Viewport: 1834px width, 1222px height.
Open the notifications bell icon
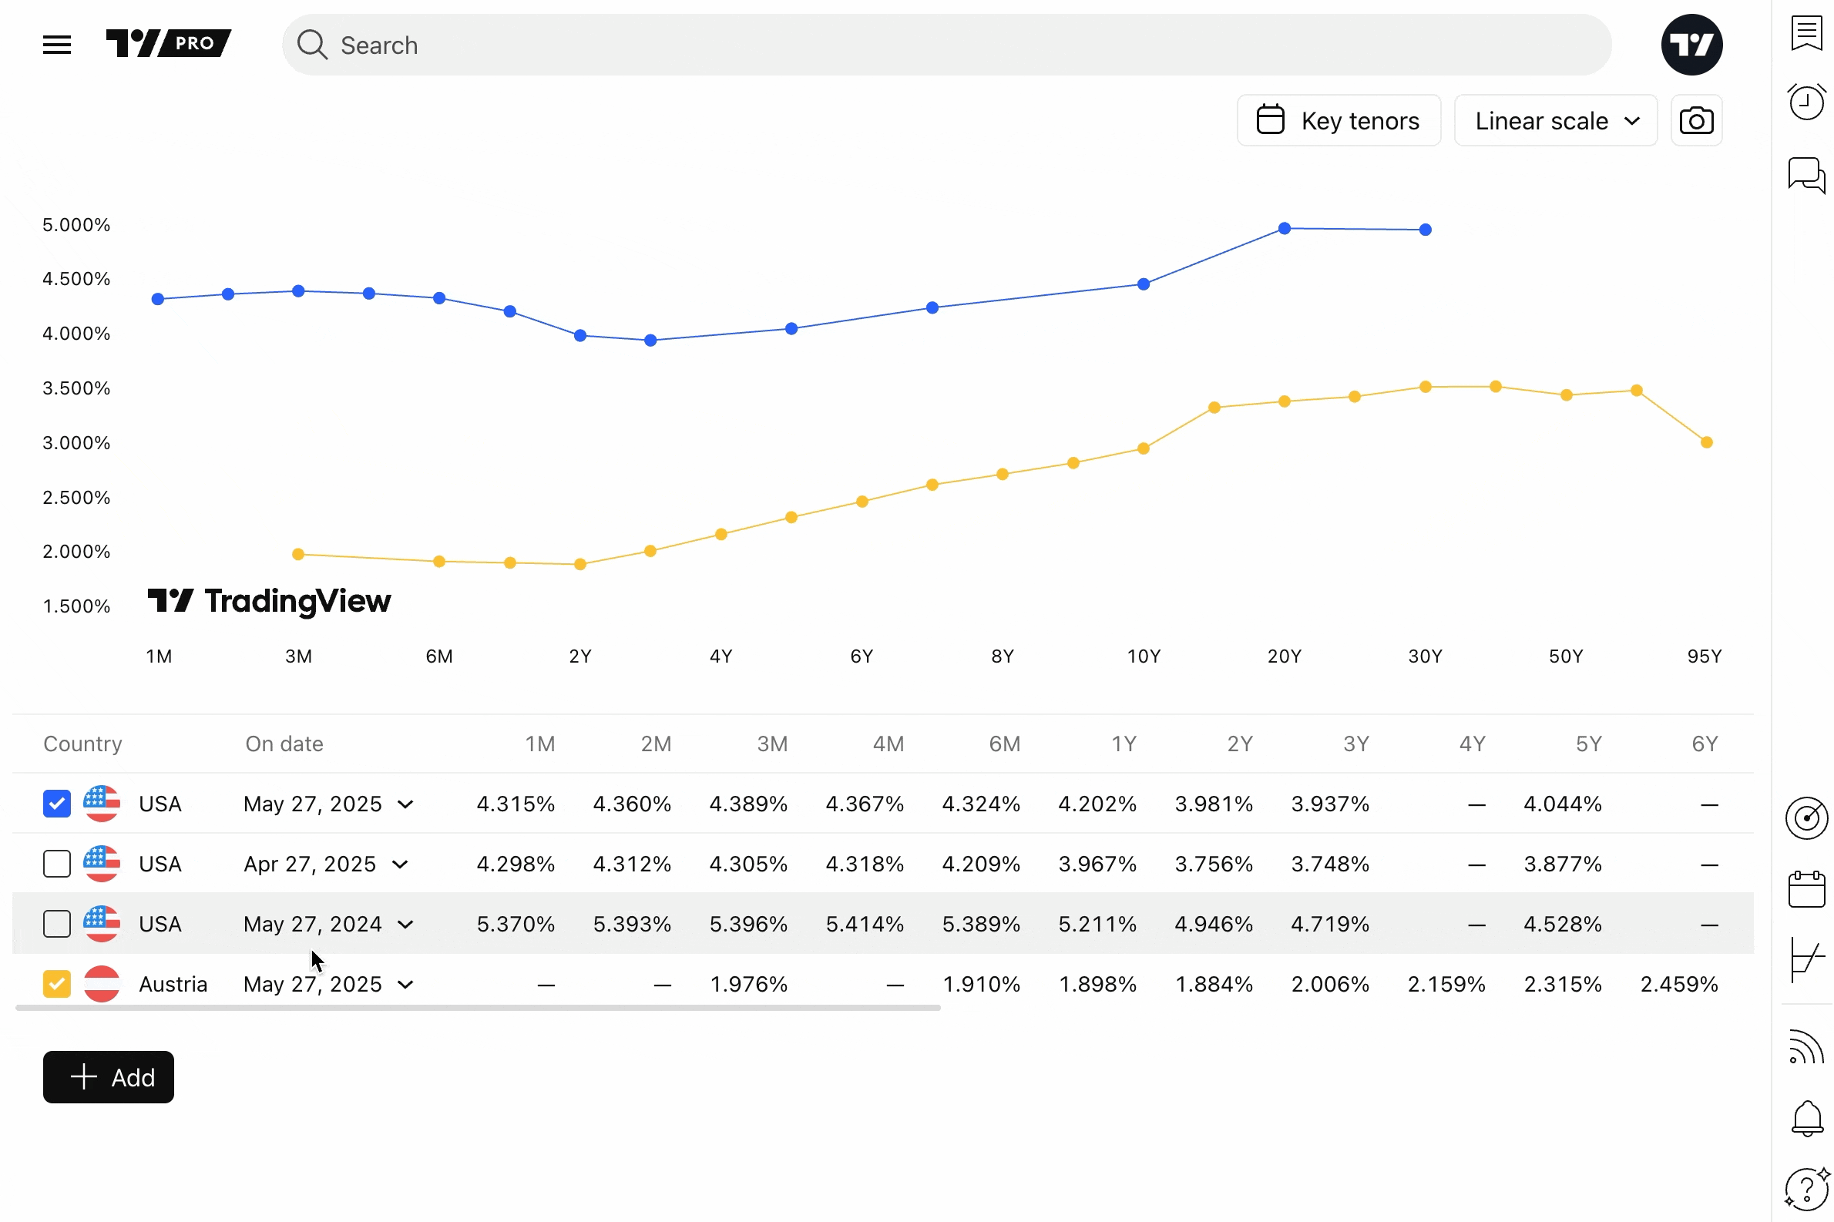coord(1805,1118)
